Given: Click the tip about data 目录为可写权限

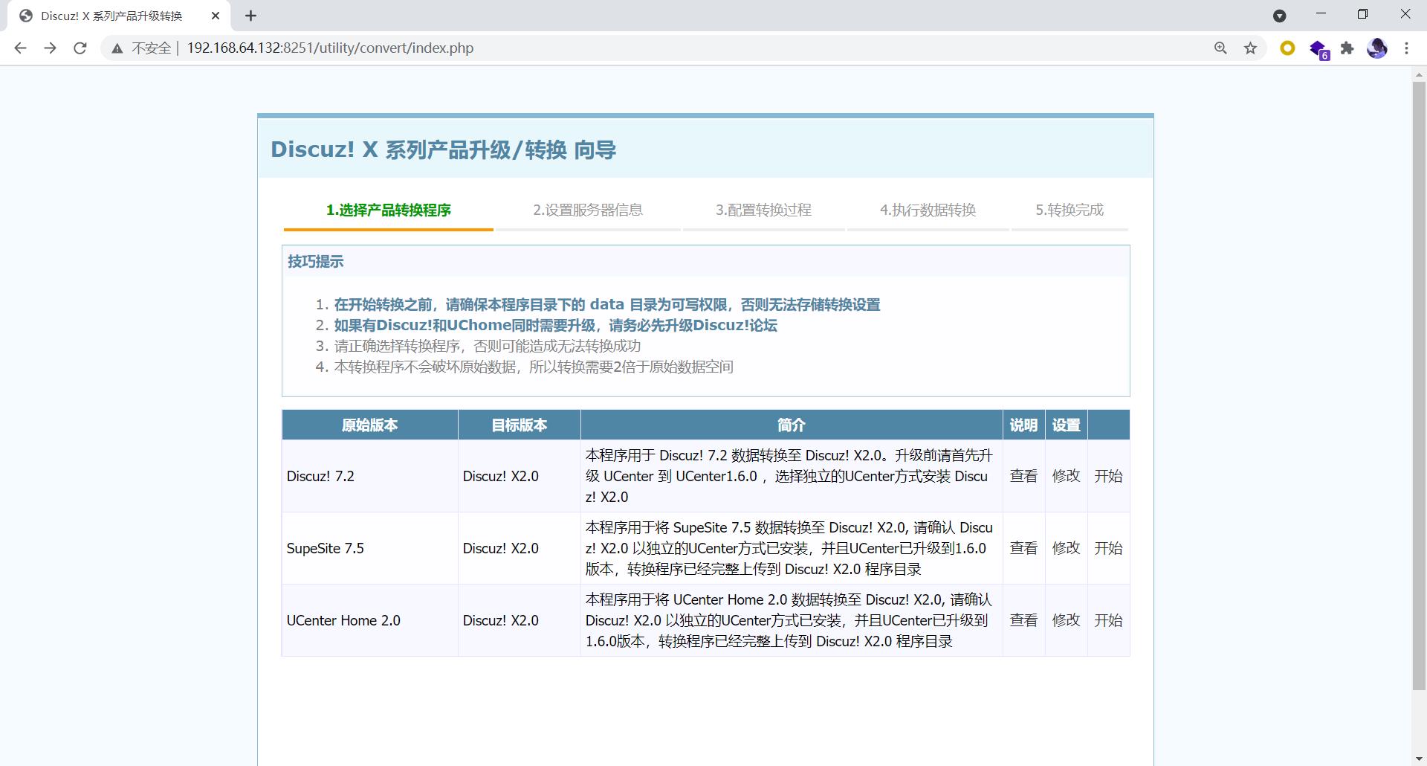Looking at the screenshot, I should (x=606, y=305).
